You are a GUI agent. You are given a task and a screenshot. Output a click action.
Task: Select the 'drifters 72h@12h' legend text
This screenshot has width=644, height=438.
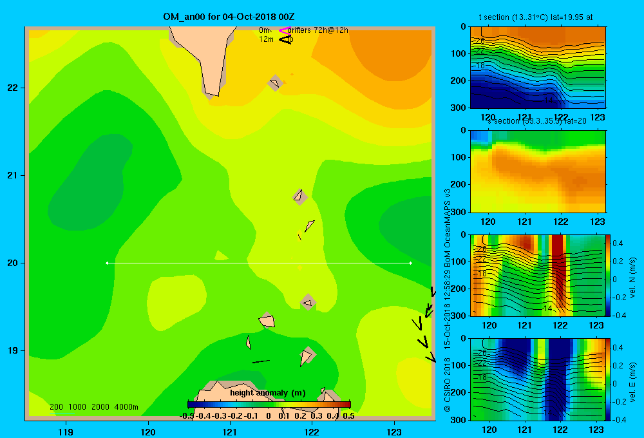pyautogui.click(x=318, y=30)
